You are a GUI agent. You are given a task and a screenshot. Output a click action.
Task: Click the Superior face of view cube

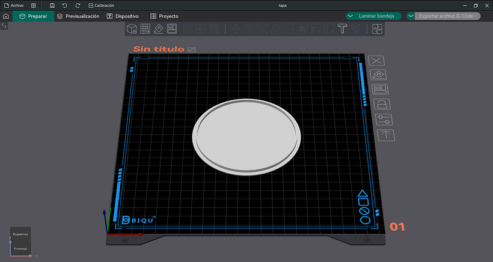click(20, 234)
